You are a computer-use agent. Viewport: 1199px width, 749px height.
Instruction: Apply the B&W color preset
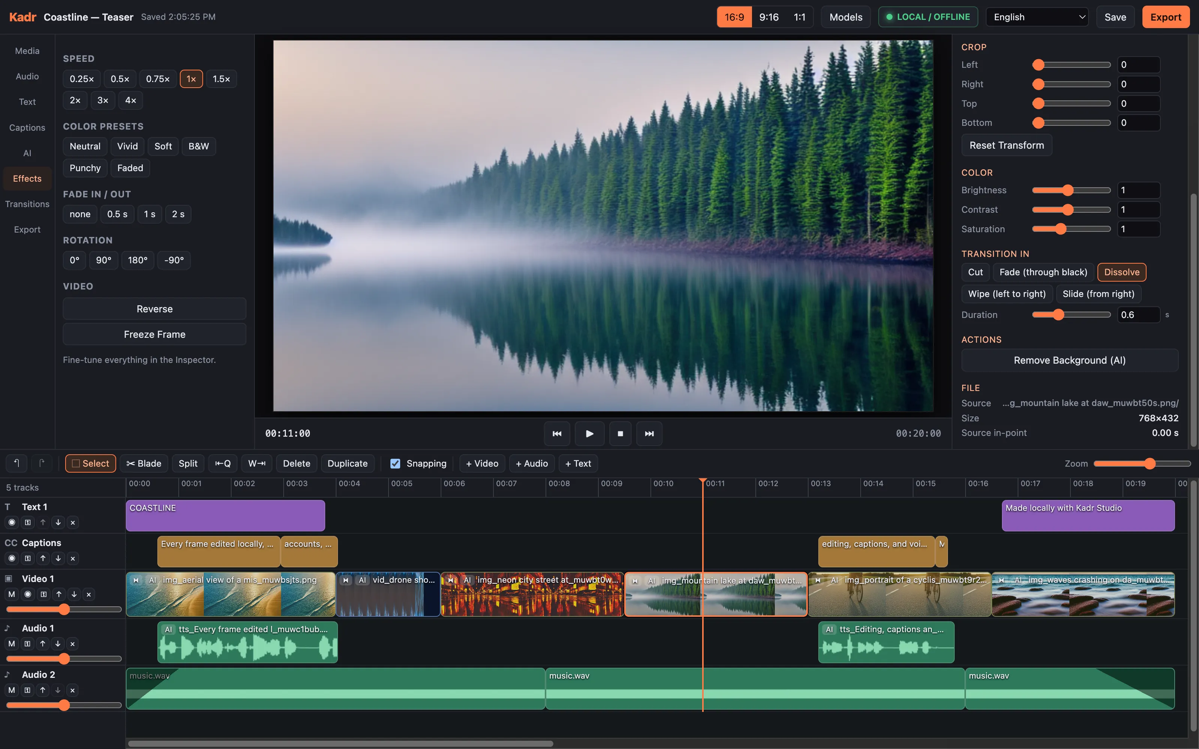[x=199, y=146]
